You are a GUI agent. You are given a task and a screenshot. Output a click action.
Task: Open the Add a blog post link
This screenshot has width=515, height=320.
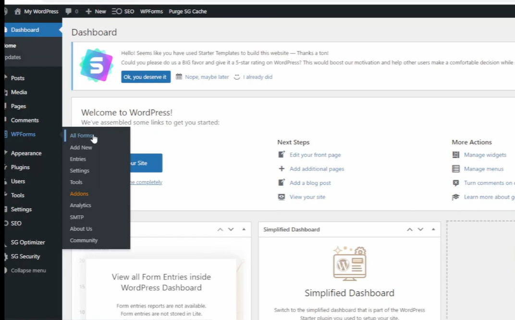click(310, 183)
